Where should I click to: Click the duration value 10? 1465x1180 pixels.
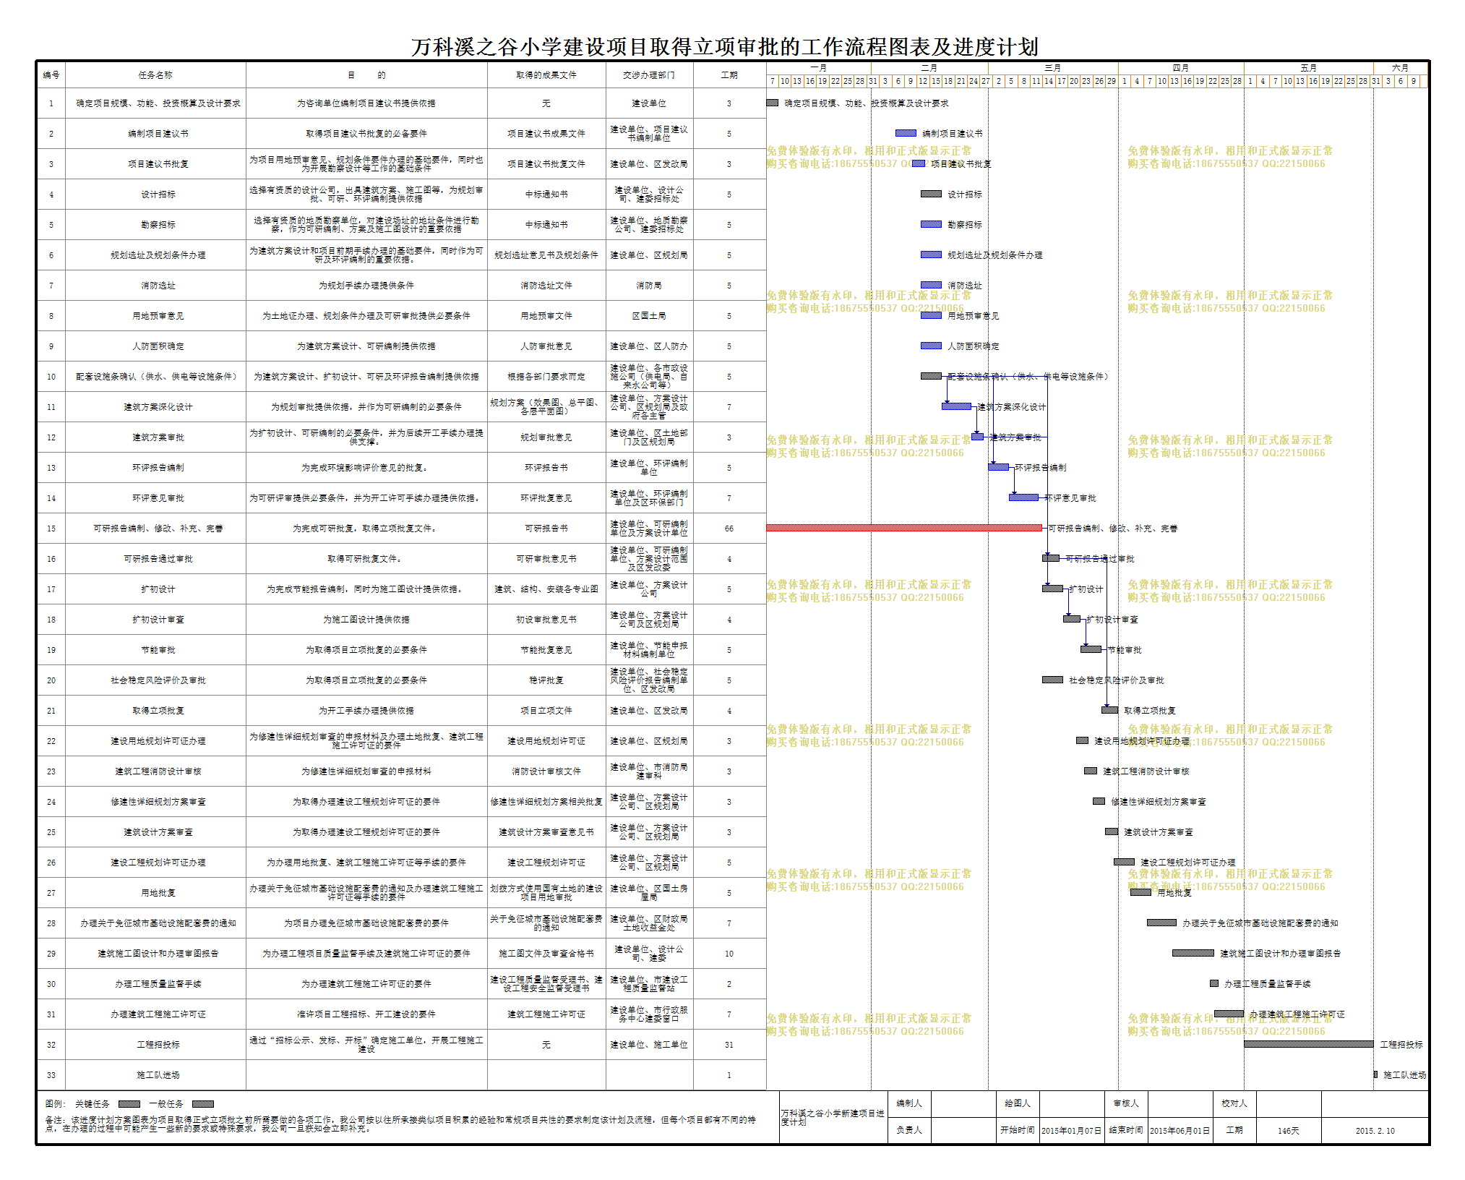(729, 954)
